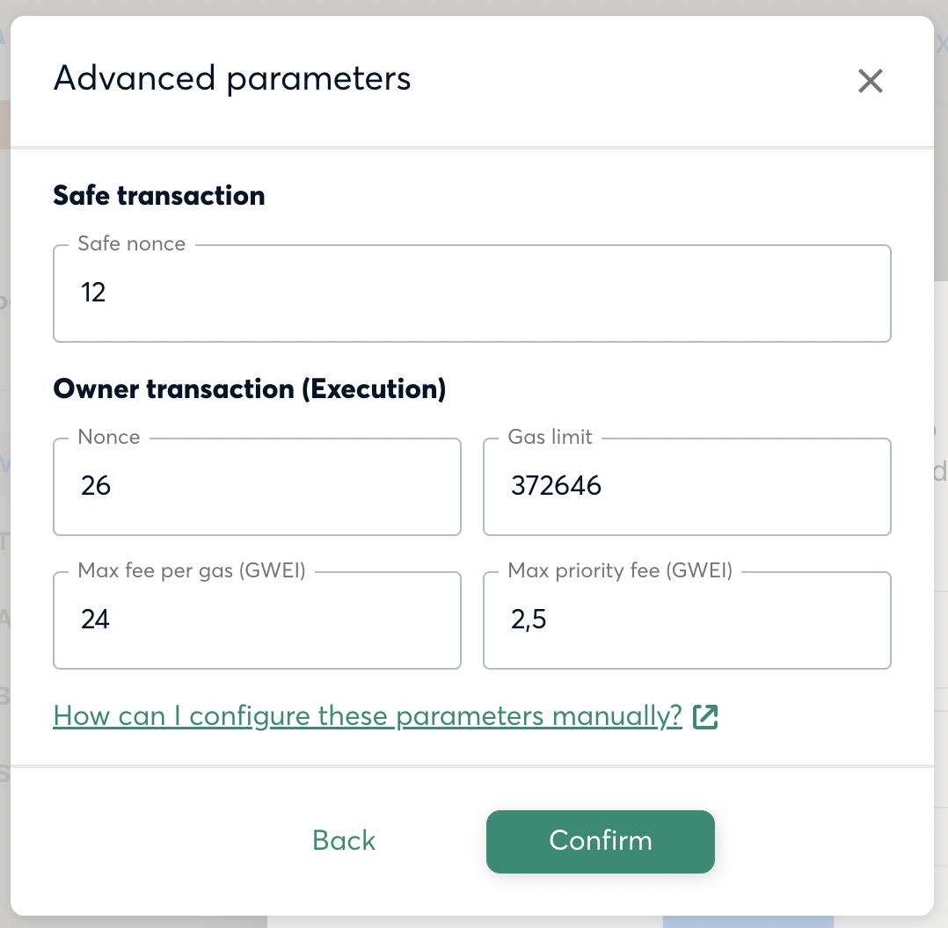Close the Advanced parameters dialog
This screenshot has height=928, width=948.
click(x=870, y=81)
